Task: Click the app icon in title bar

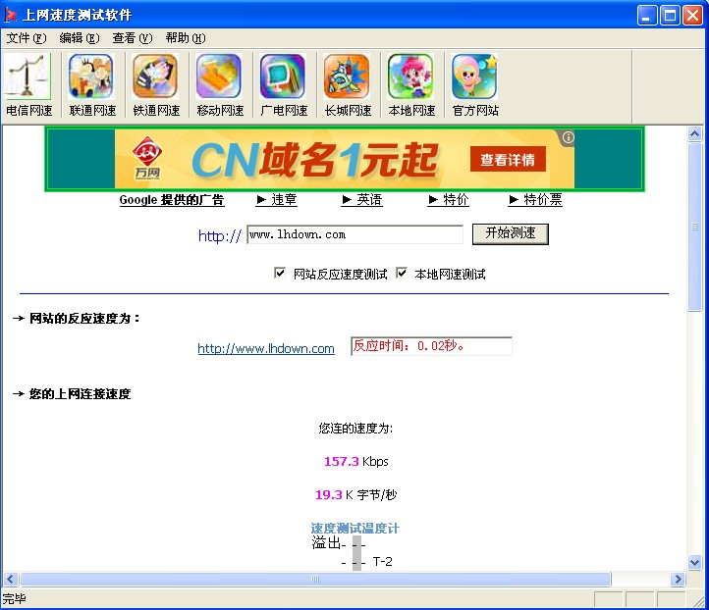Action: pos(11,15)
